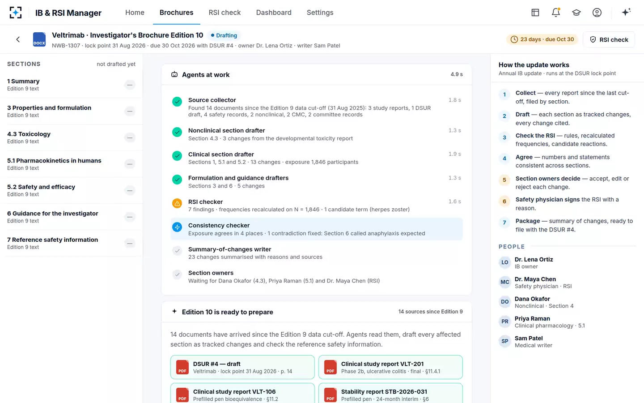Toggle status marker for 4.3 Toxicology section

pyautogui.click(x=130, y=137)
